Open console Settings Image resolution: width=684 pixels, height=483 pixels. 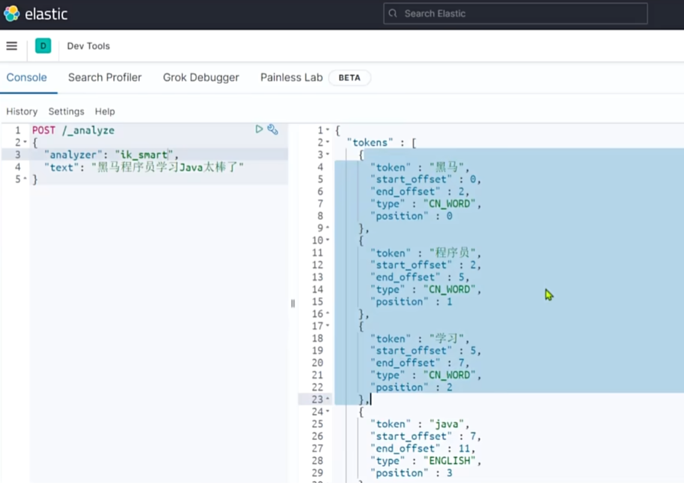click(67, 111)
